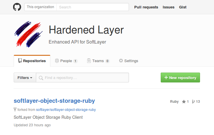Open Gist from the header
The height and width of the screenshot is (135, 214).
183,7
